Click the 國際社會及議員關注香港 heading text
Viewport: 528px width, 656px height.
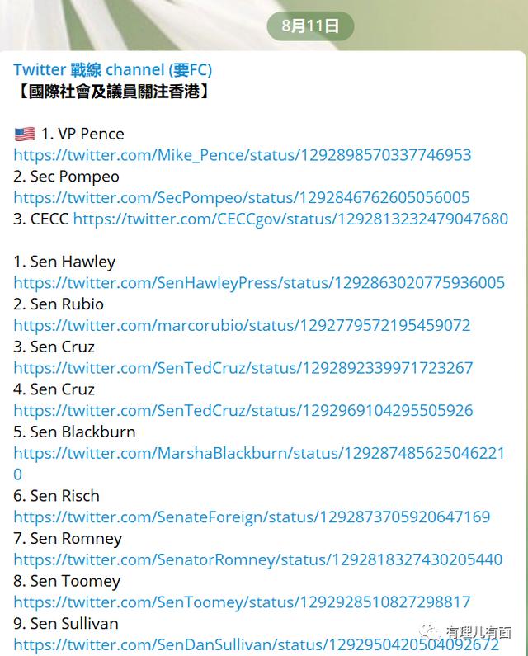112,92
